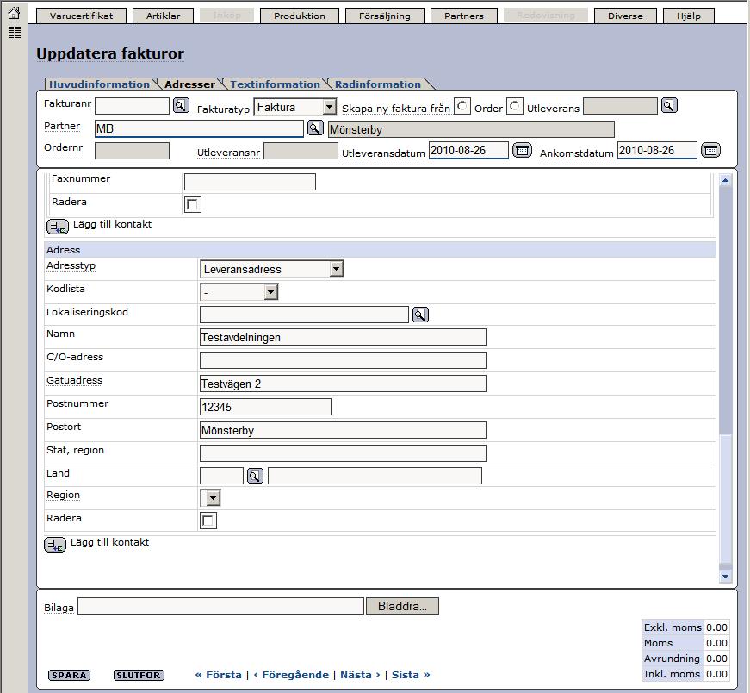Click lower Lägg till kontakt icon below Radera

click(55, 545)
